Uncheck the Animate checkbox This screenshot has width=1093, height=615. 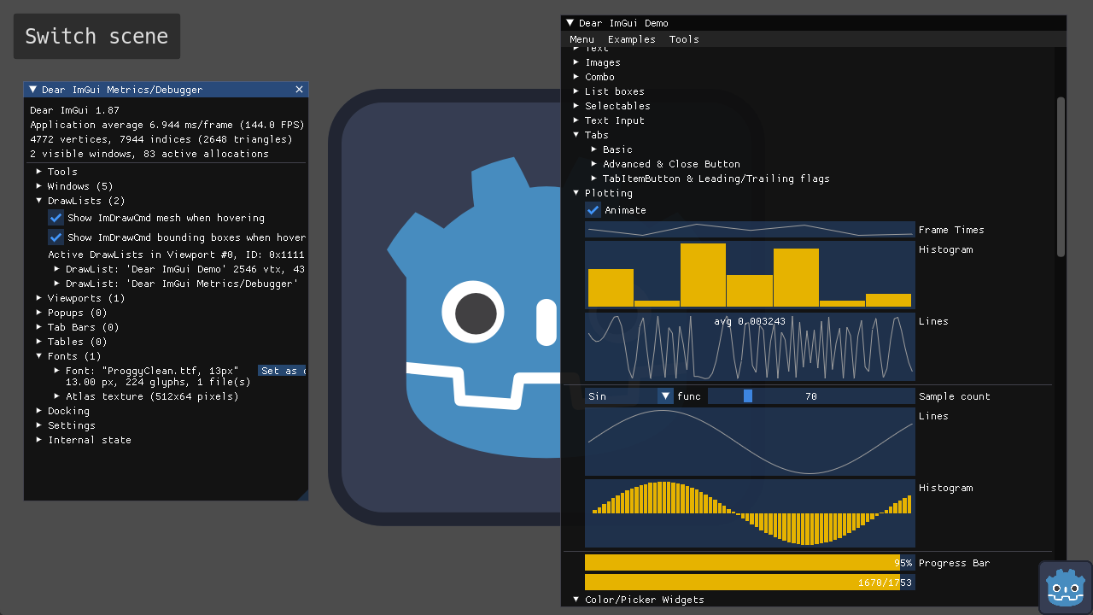(593, 210)
